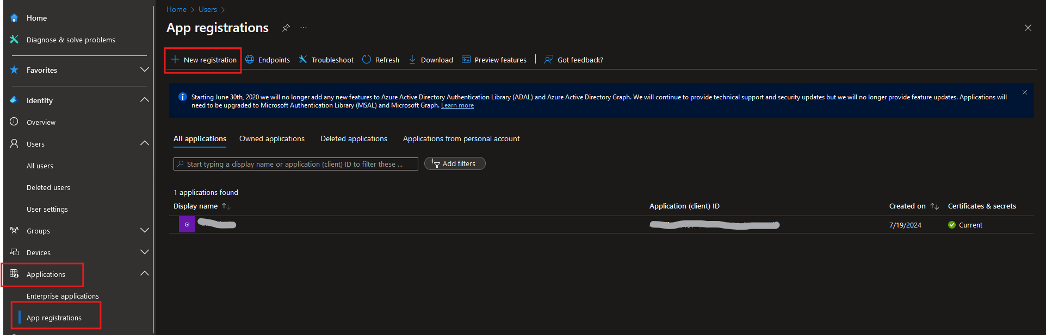This screenshot has width=1046, height=335.
Task: Click the Users person icon
Action: click(x=14, y=143)
